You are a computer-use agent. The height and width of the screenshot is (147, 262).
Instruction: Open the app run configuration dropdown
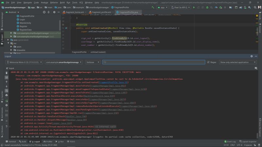[162, 8]
